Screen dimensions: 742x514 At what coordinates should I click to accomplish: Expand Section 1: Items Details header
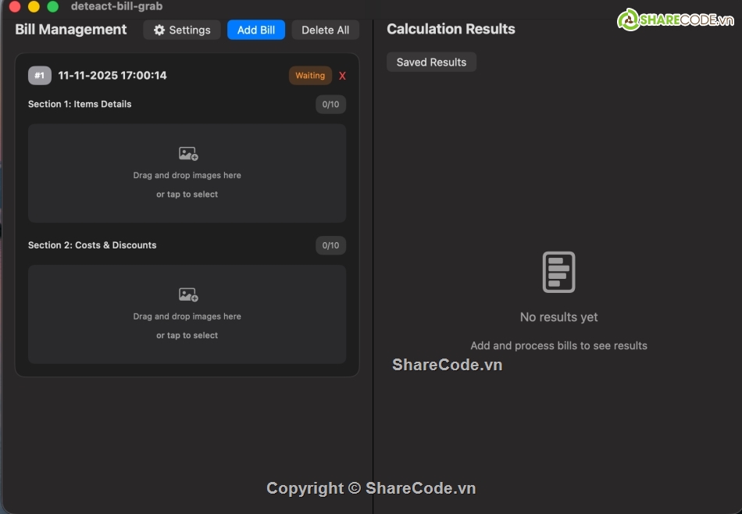tap(80, 104)
